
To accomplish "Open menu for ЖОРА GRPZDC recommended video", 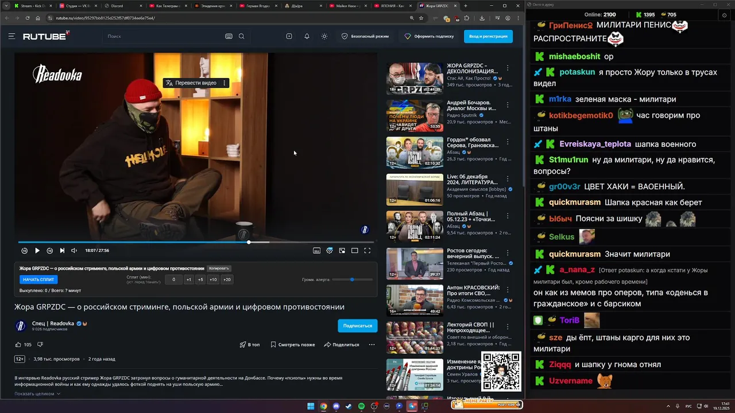I will pos(508,68).
